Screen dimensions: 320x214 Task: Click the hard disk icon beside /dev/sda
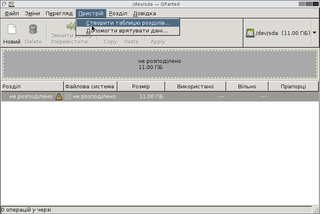coord(250,33)
